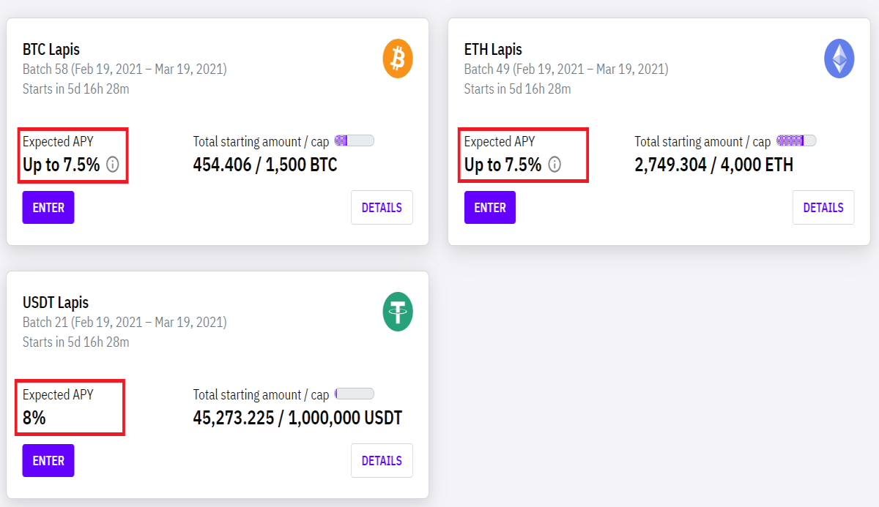Click ENTER on the BTC Lapis card
Image resolution: width=879 pixels, height=507 pixels.
tap(48, 208)
